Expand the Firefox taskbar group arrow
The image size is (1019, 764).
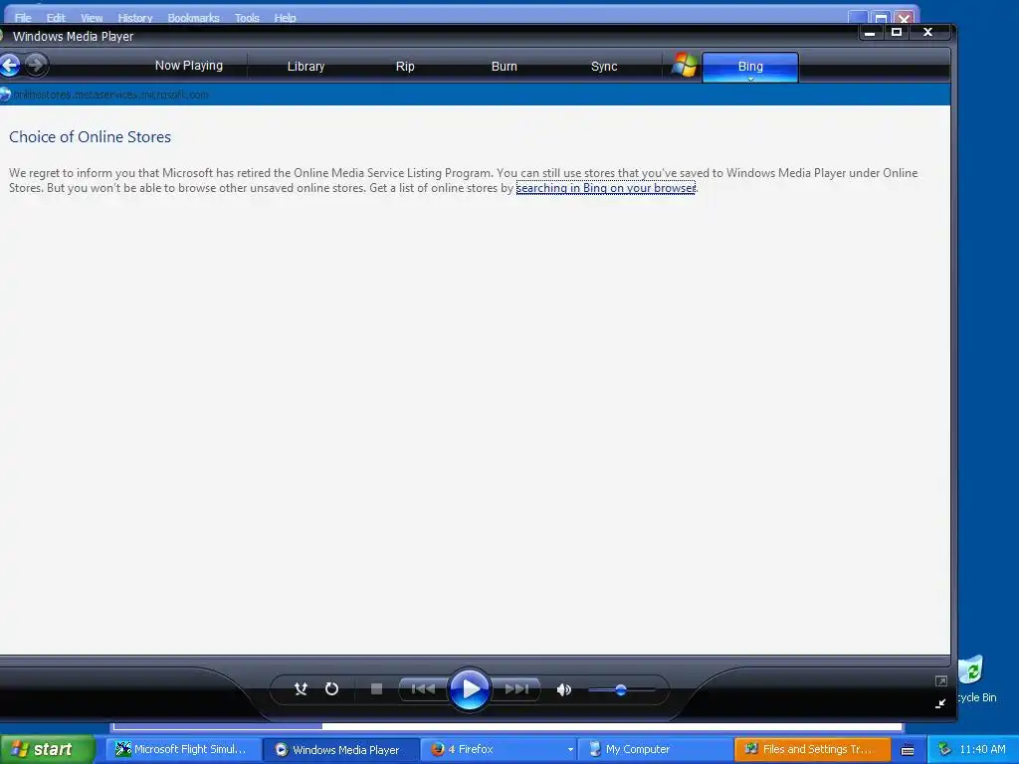(570, 750)
